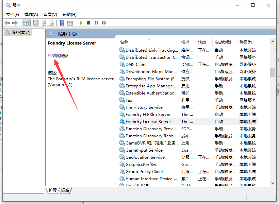This screenshot has height=204, width=279.
Task: Open the 查看(V) menu
Action: point(50,14)
